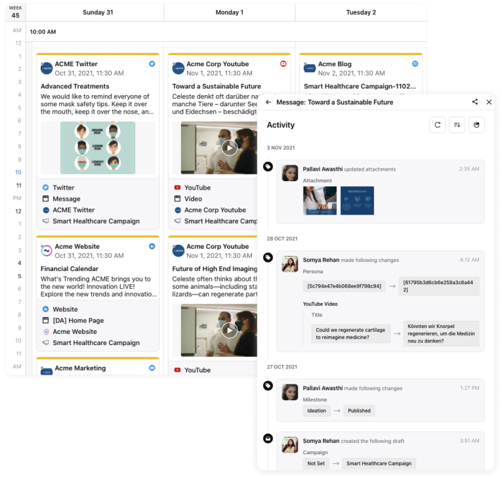Select the Tuesday 2 column header
Image resolution: width=502 pixels, height=479 pixels.
(361, 12)
